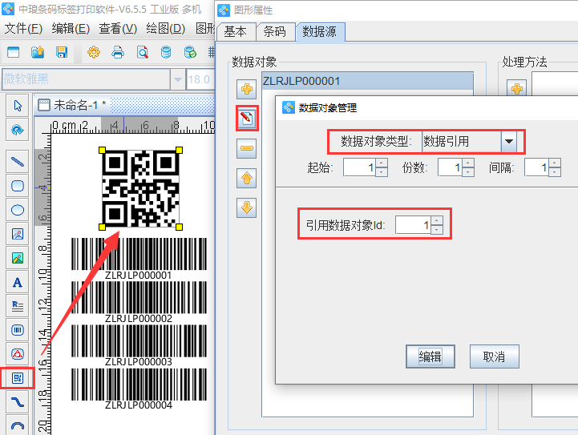Select the ellipse drawing tool
This screenshot has width=578, height=435.
pos(18,210)
